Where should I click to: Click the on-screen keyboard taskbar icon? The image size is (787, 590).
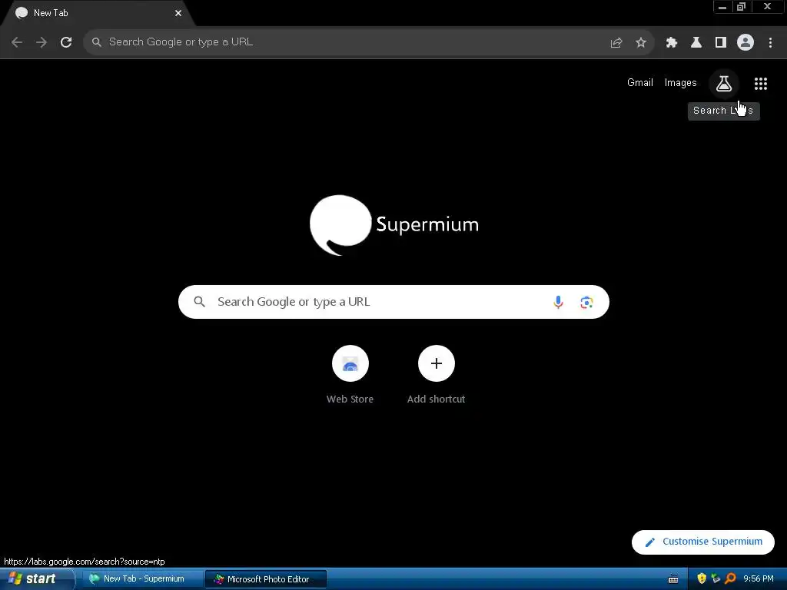pos(673,579)
